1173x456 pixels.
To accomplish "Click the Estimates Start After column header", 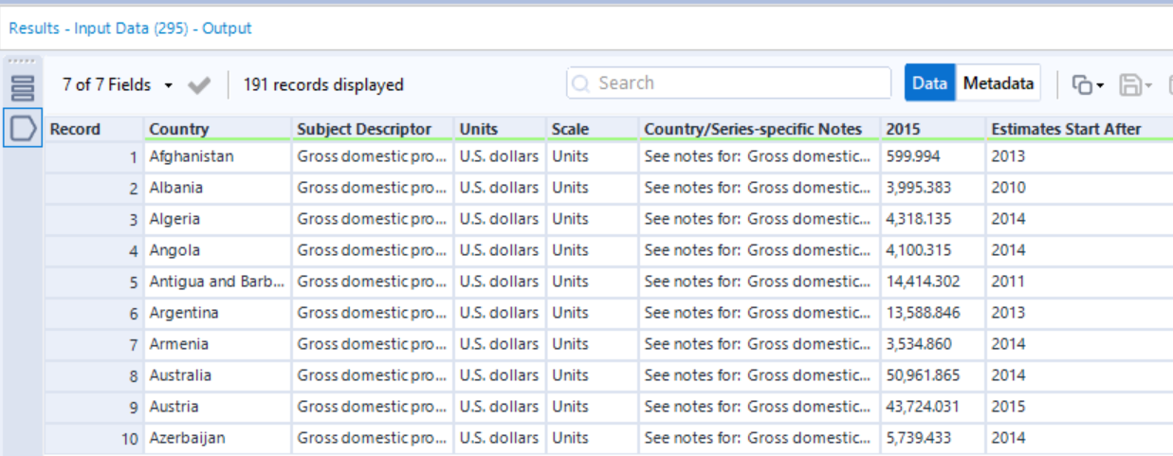I will tap(1066, 129).
